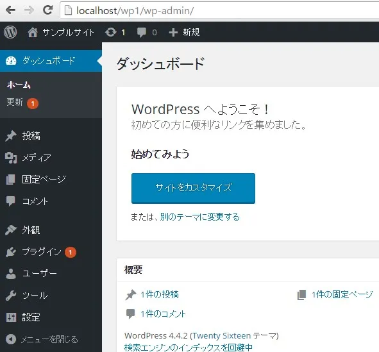
Task: Open the WordPress logo menu
Action: (10, 32)
